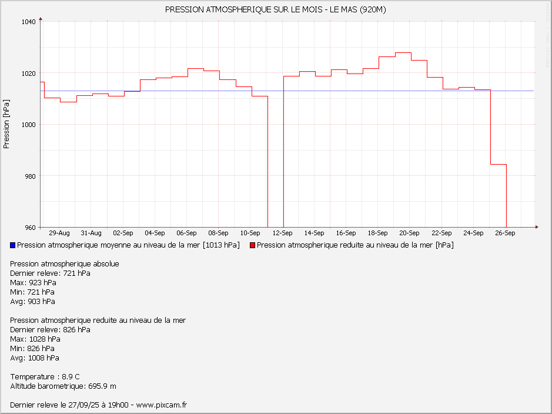Click the 'Temperature : 8.9 C' reading

click(x=45, y=377)
